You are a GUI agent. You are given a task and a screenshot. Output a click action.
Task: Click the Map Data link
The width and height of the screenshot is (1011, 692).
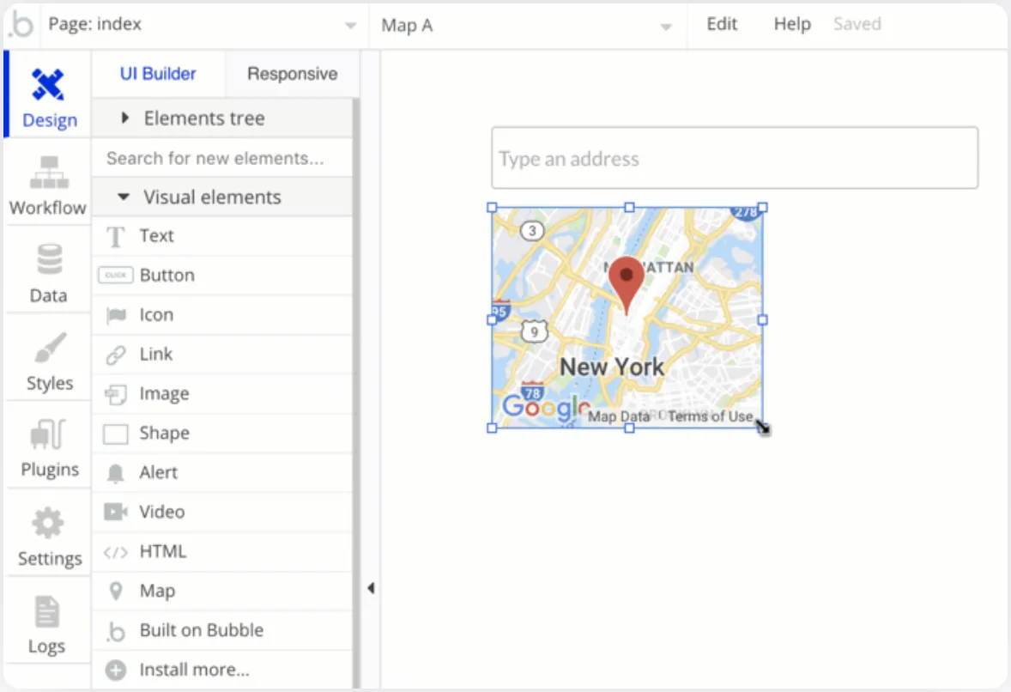coord(618,416)
